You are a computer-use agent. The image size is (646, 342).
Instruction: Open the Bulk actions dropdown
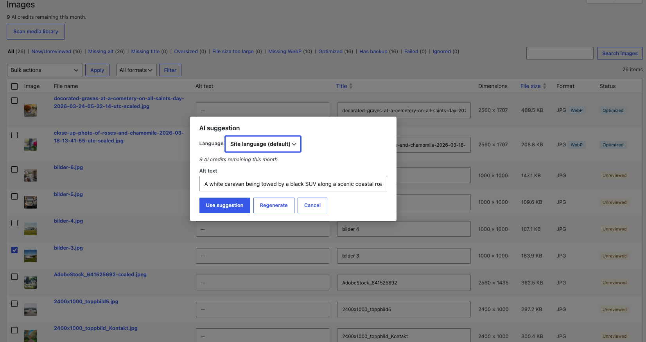coord(45,70)
